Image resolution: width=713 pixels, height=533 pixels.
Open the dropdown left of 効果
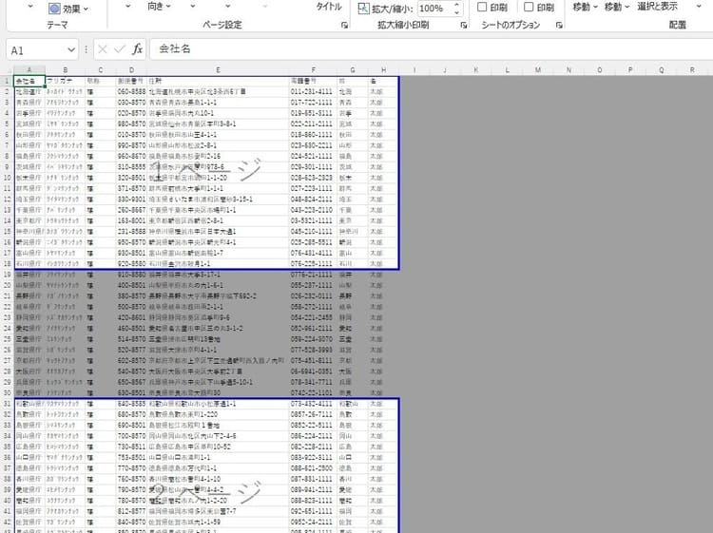point(30,7)
